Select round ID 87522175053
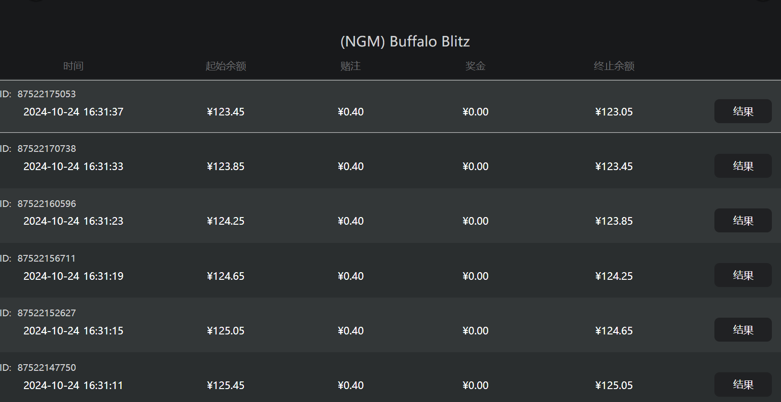This screenshot has width=781, height=402. (x=46, y=94)
